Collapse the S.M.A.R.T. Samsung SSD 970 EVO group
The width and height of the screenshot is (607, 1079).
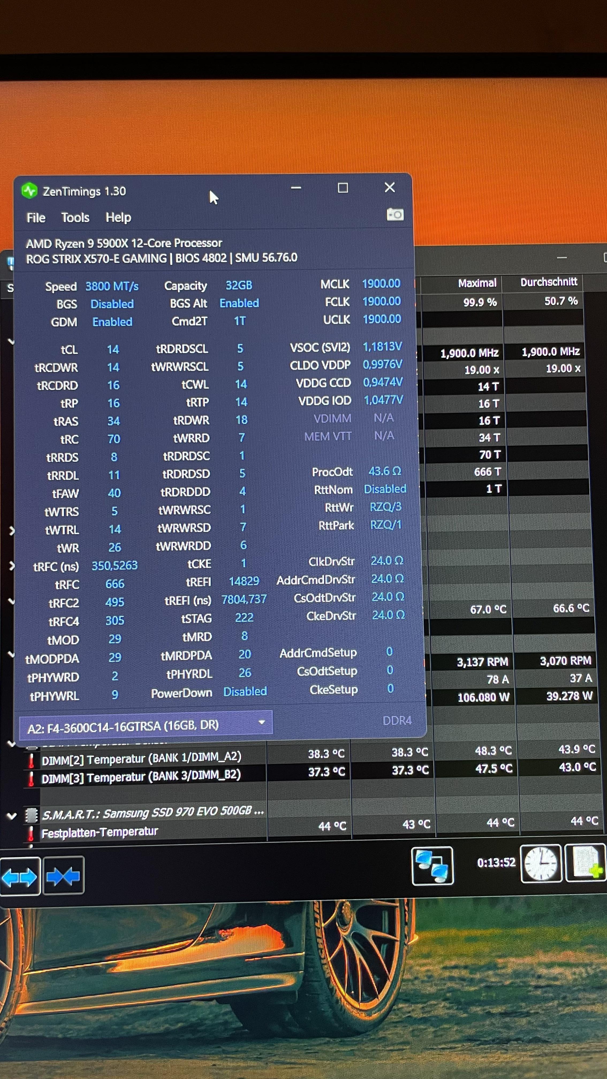click(12, 815)
